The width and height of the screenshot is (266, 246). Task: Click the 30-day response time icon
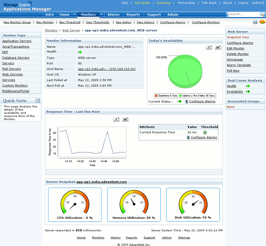125,119
